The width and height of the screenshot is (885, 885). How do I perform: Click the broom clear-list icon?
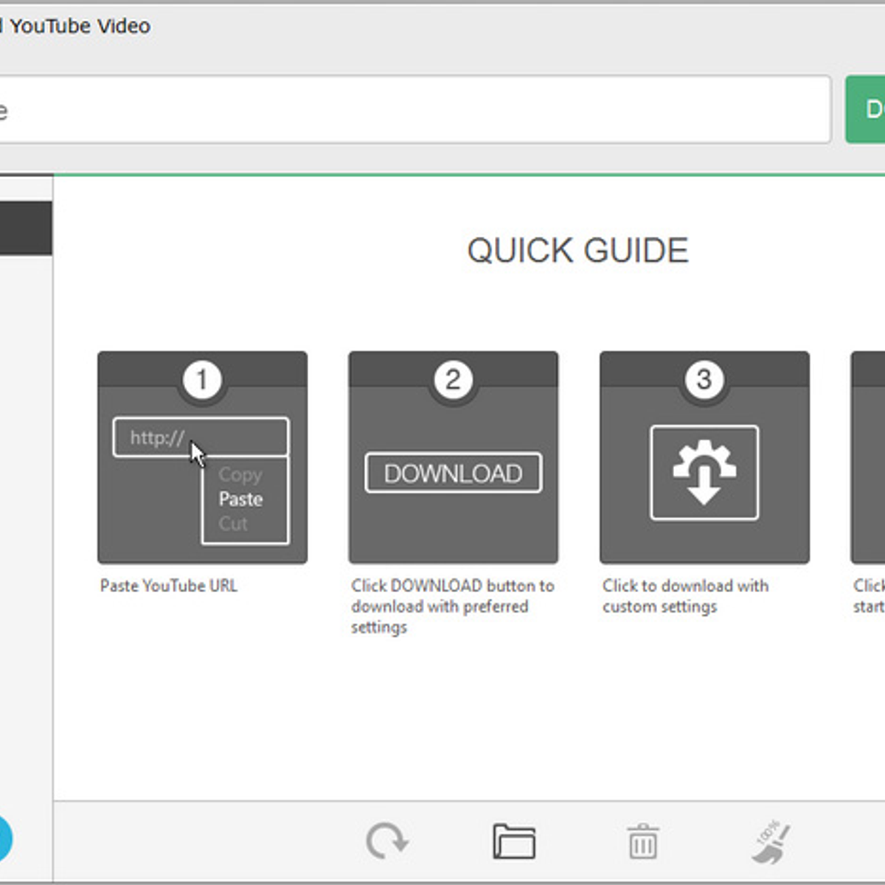click(771, 841)
